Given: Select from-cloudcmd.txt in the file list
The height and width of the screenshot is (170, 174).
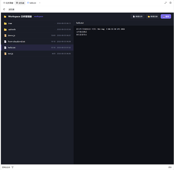Looking at the screenshot, I should point(37,41).
